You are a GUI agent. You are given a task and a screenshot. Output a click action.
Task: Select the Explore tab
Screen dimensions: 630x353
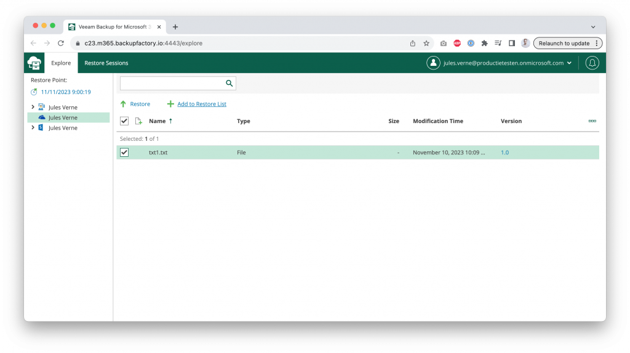pos(61,63)
